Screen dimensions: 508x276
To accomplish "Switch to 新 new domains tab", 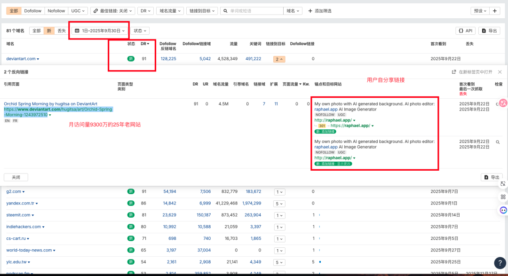I will click(49, 31).
